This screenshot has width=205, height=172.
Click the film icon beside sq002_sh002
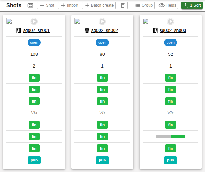click(87, 30)
